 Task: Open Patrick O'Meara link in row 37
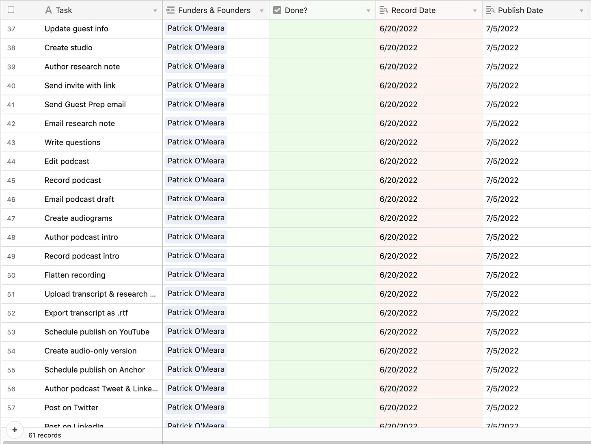(196, 28)
